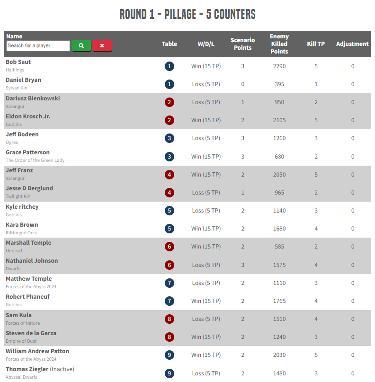
Task: Click the W/D/L column header
Action: pyautogui.click(x=206, y=44)
